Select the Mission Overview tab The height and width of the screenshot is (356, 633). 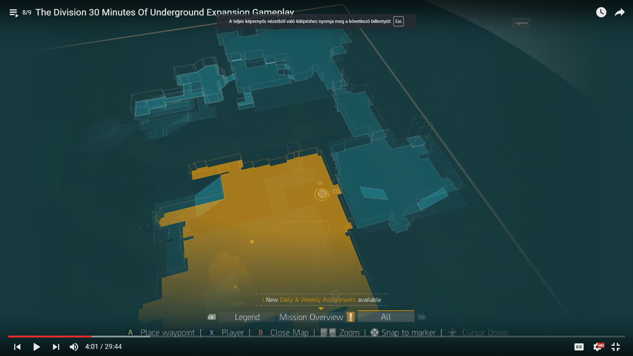pos(311,317)
